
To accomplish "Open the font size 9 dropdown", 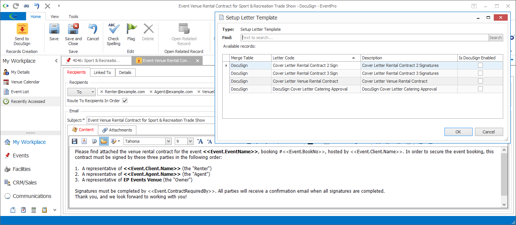I will click(190, 141).
